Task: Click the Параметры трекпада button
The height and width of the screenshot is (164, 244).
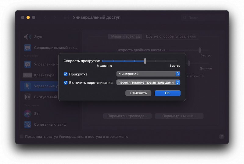Action: coord(127,116)
